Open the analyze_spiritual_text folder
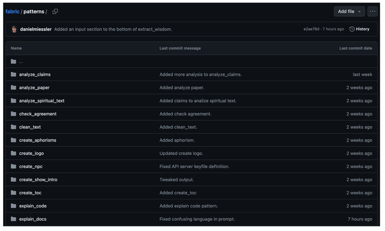Viewport: 385px width, 231px height. [x=42, y=101]
